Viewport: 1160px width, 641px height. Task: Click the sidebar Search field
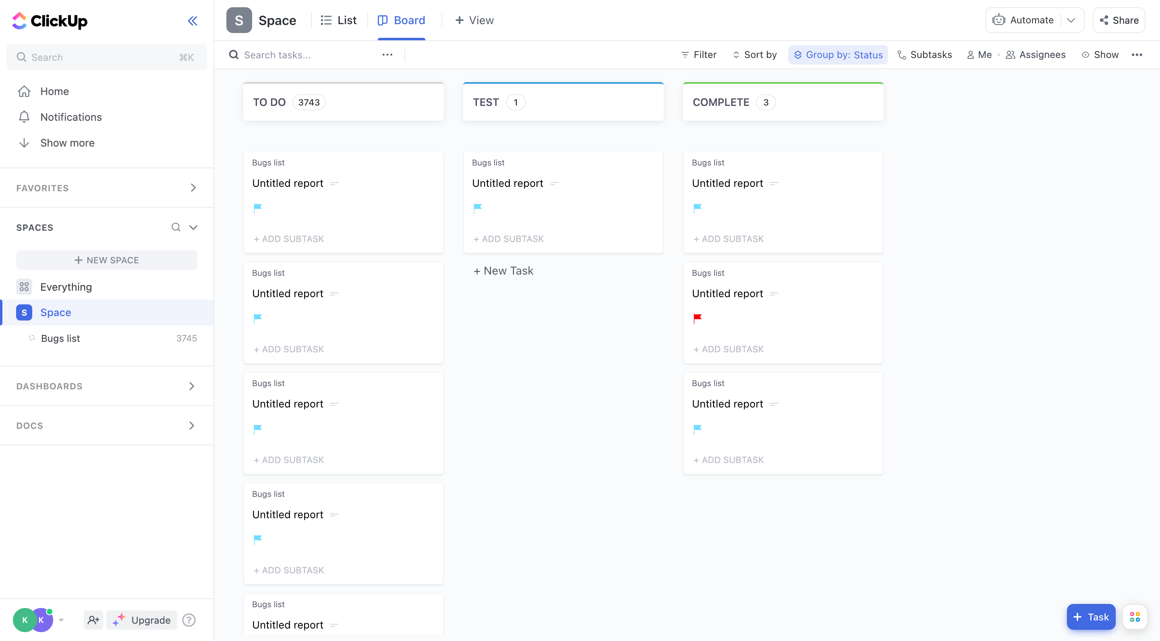pos(107,57)
